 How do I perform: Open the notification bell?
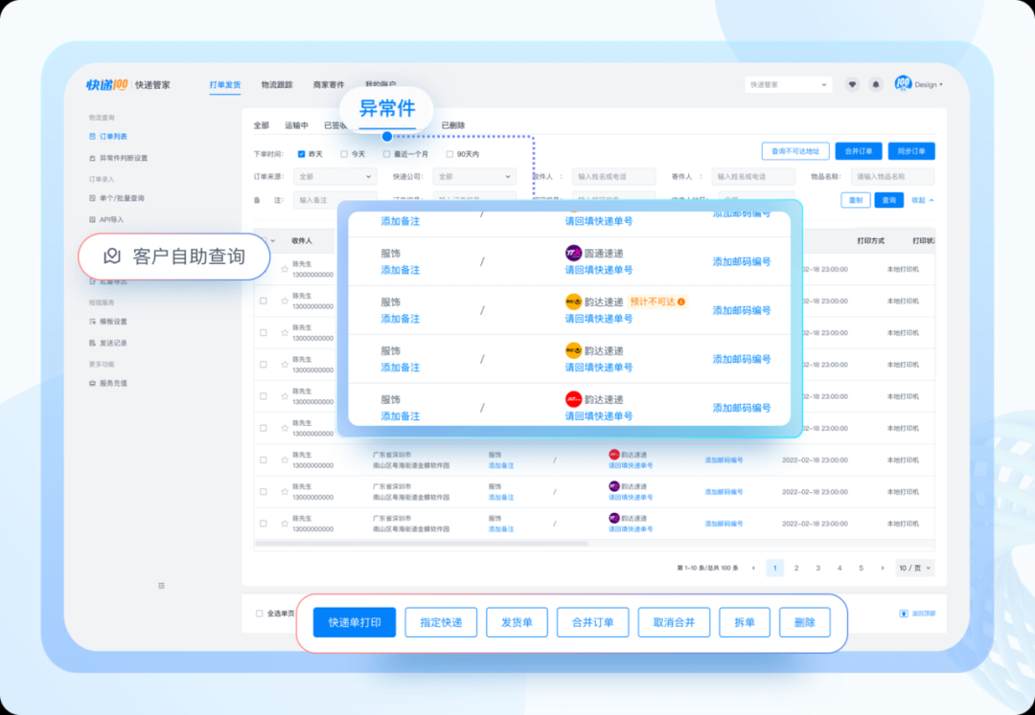point(876,84)
